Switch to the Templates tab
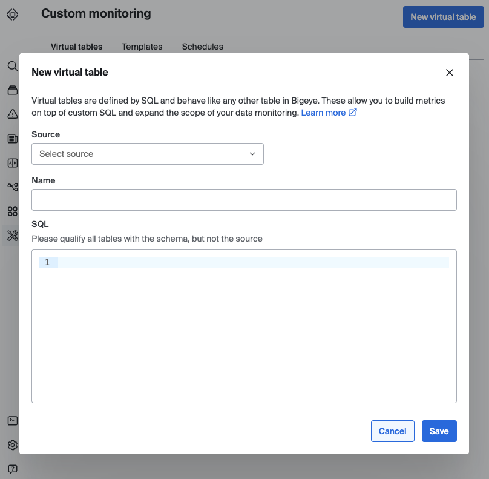The height and width of the screenshot is (479, 489). click(x=142, y=47)
